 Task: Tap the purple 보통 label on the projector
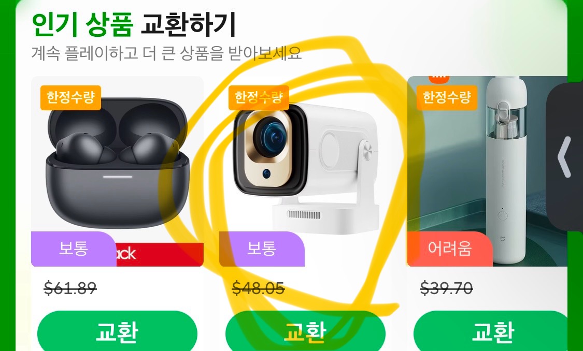pyautogui.click(x=262, y=249)
